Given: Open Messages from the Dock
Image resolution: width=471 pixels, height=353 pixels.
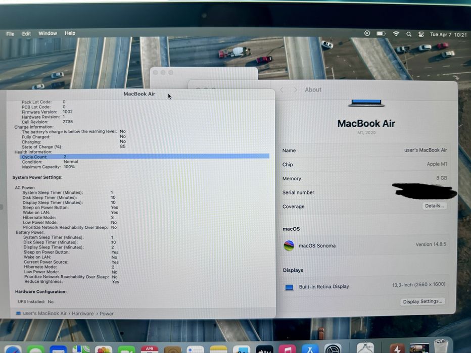Looking at the screenshot, I should coord(35,349).
